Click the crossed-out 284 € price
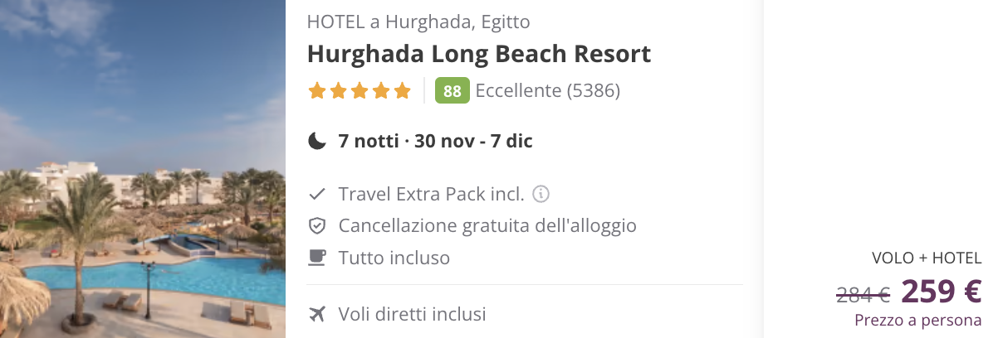The height and width of the screenshot is (338, 998). click(x=863, y=293)
